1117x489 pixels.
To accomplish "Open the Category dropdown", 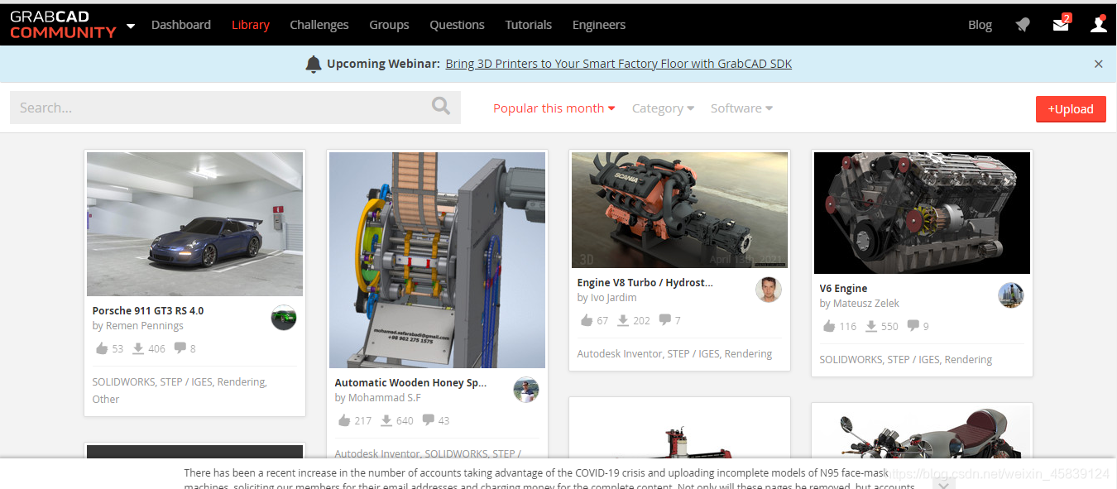I will point(663,108).
